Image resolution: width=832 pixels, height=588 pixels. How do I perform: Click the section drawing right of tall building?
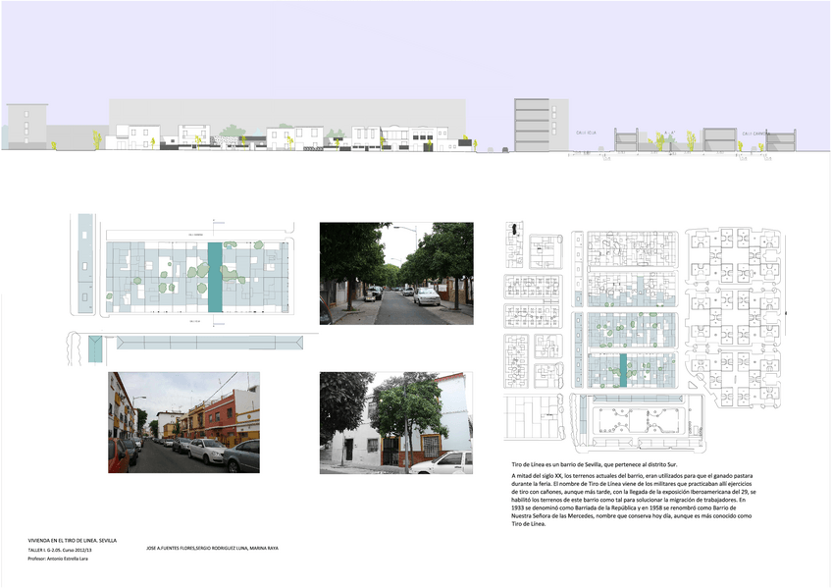[x=687, y=140]
